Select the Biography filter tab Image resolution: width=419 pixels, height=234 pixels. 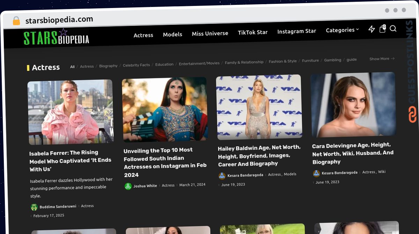point(108,66)
